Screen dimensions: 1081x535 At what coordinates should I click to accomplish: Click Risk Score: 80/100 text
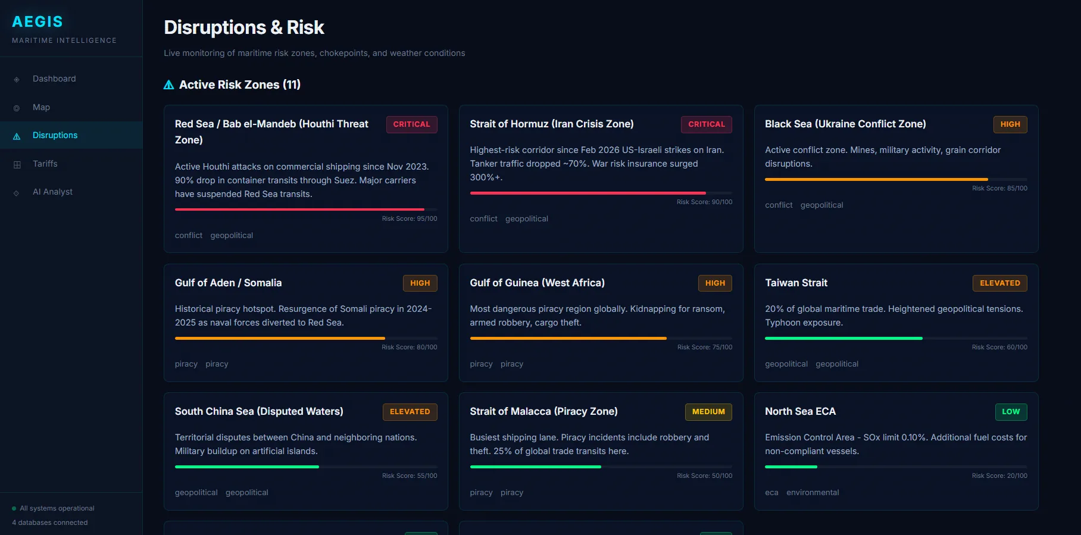[x=410, y=348]
